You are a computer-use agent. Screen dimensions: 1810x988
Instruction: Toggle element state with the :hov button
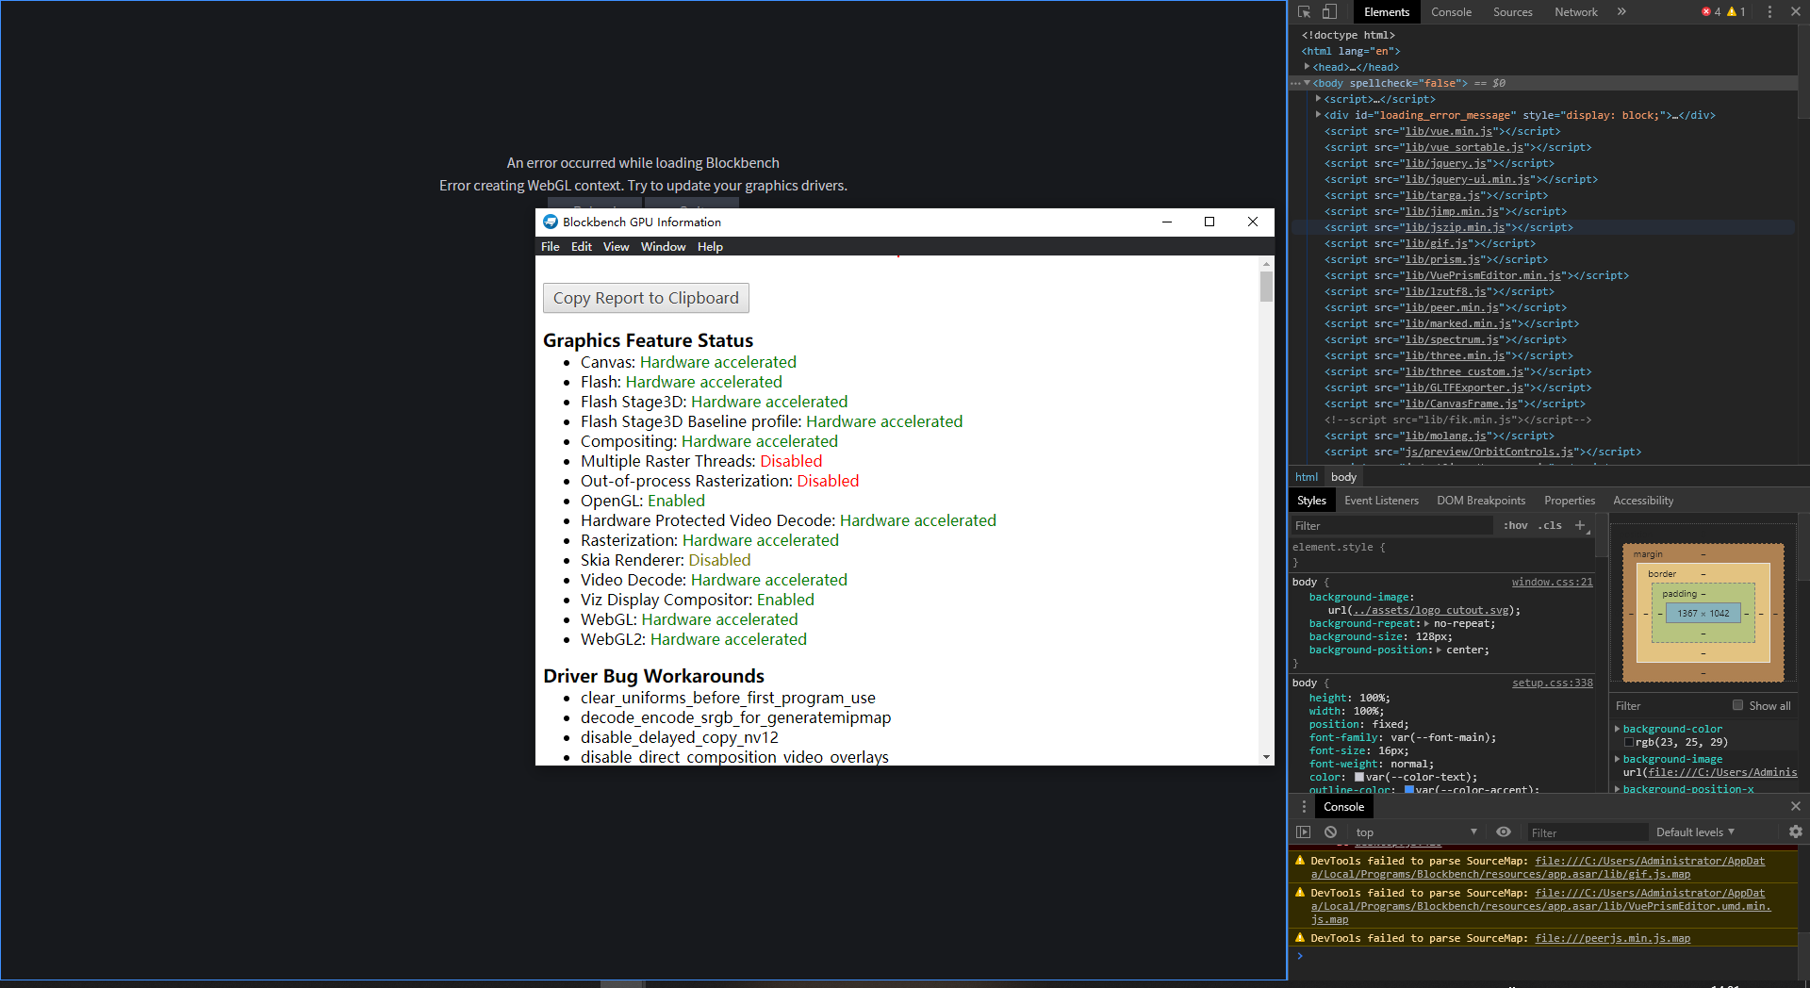point(1514,525)
